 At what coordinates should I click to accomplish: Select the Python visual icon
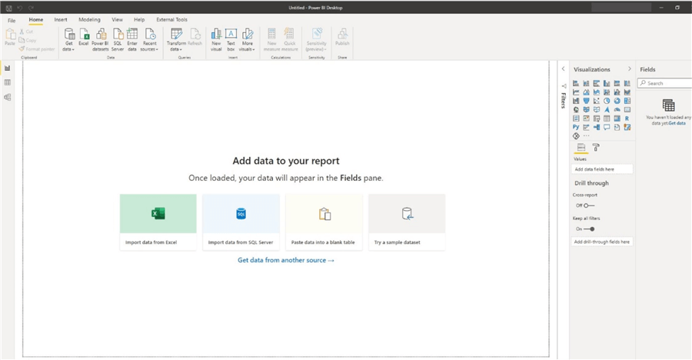[x=576, y=127]
